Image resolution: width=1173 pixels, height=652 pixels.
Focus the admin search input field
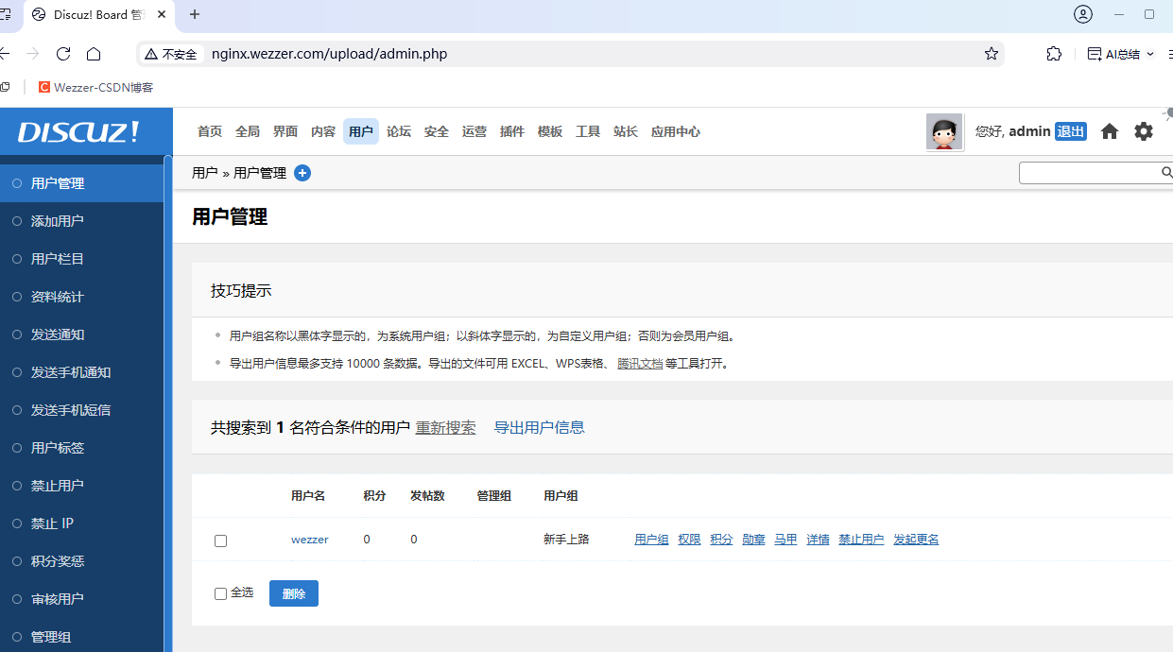click(1089, 173)
